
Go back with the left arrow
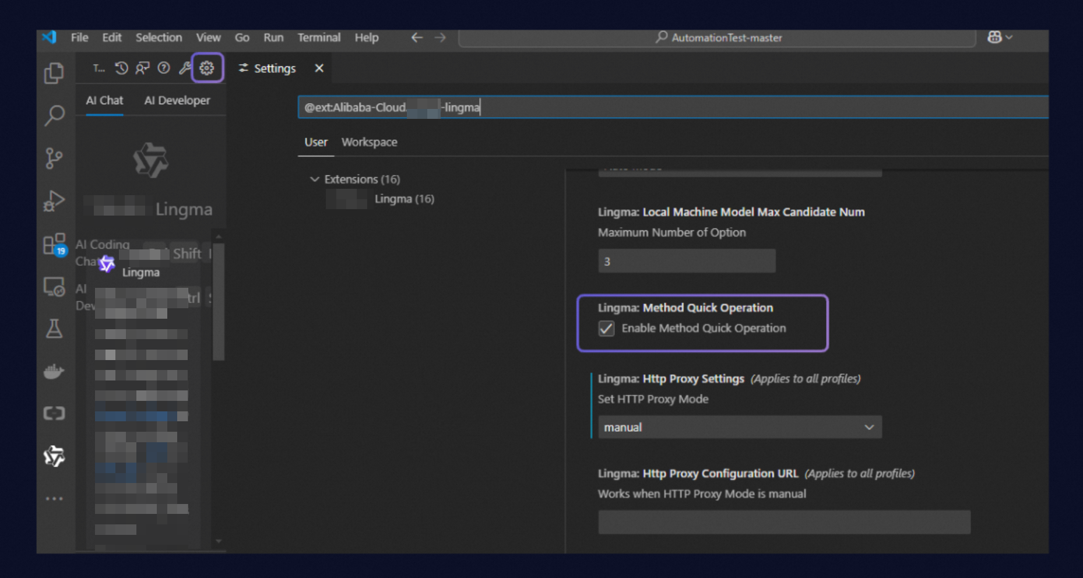[417, 38]
